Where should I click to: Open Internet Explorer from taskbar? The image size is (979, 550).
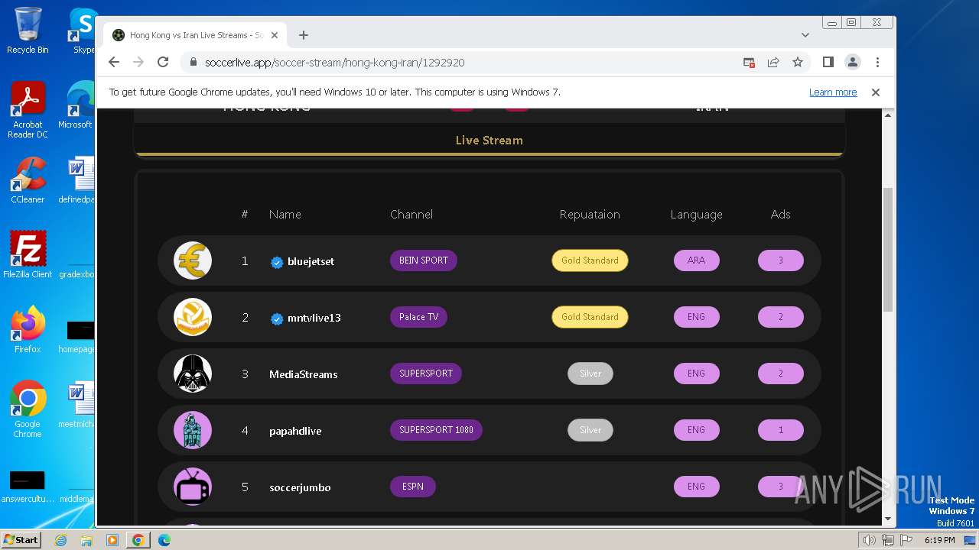pos(61,540)
